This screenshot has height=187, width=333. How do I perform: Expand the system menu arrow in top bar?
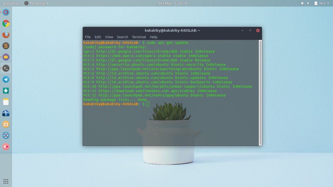(x=328, y=3)
